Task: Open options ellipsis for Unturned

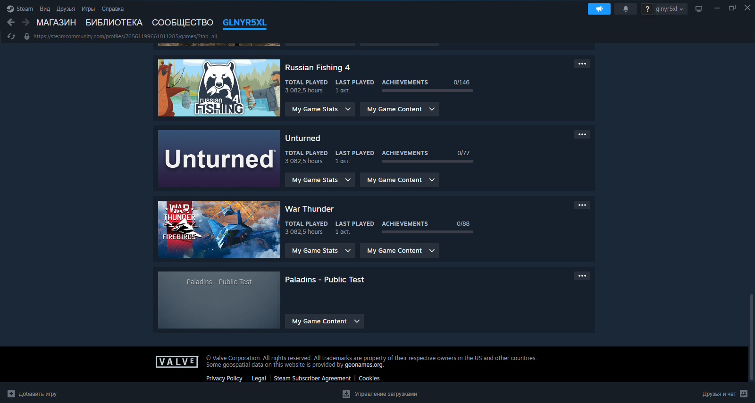Action: pyautogui.click(x=582, y=134)
